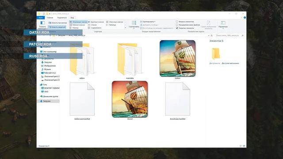This screenshot has height=159, width=283.
Task: Click Properties icon in quick access toolbar
Action: point(43,14)
